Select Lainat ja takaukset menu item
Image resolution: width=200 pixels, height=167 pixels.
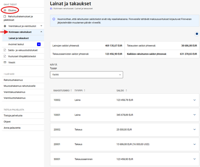pyautogui.click(x=19, y=38)
